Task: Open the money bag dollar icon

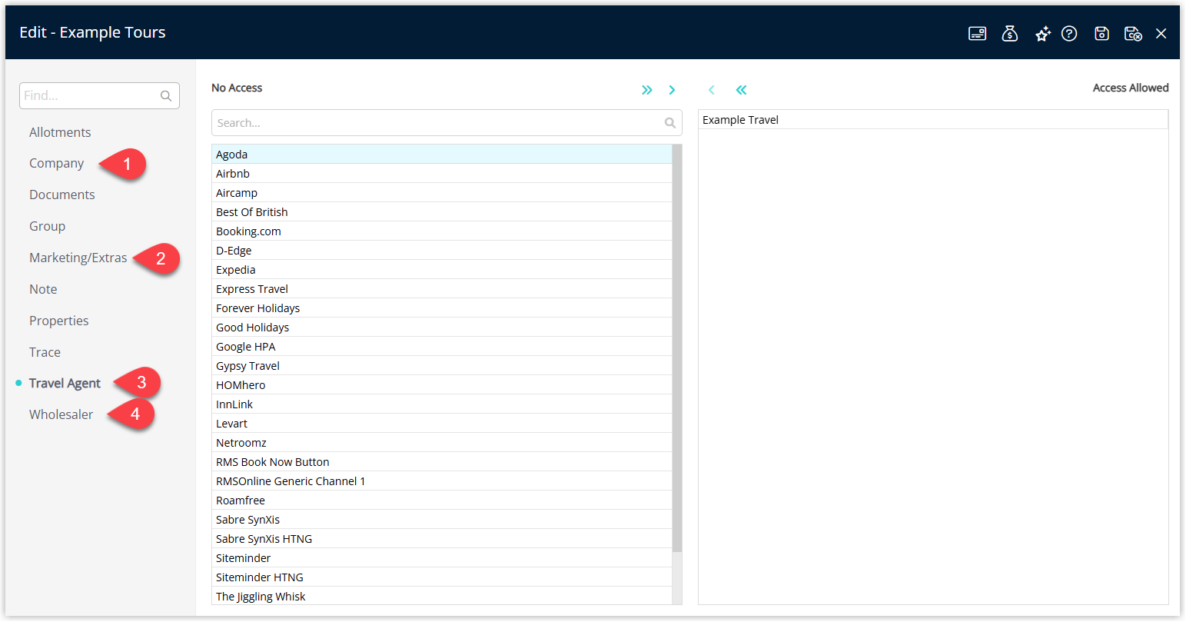Action: pyautogui.click(x=1010, y=34)
